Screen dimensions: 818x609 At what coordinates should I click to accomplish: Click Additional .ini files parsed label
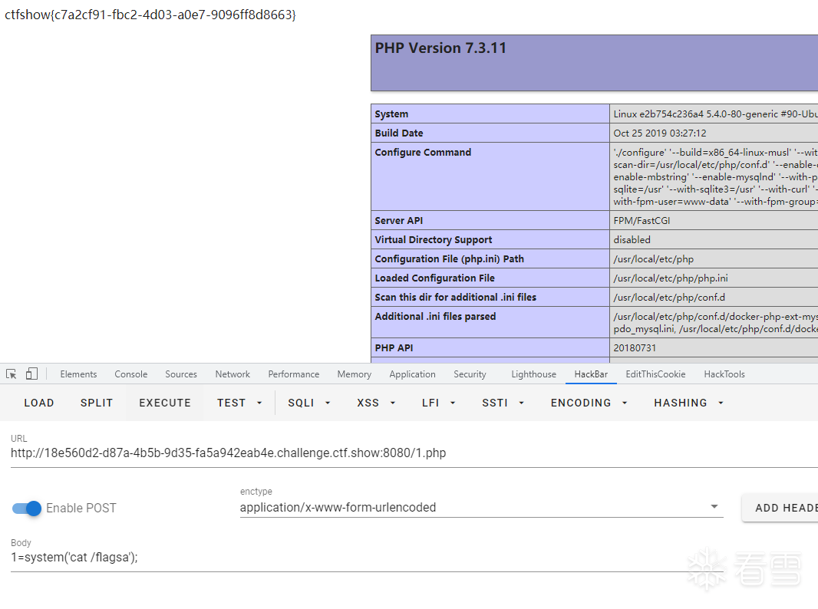point(435,317)
